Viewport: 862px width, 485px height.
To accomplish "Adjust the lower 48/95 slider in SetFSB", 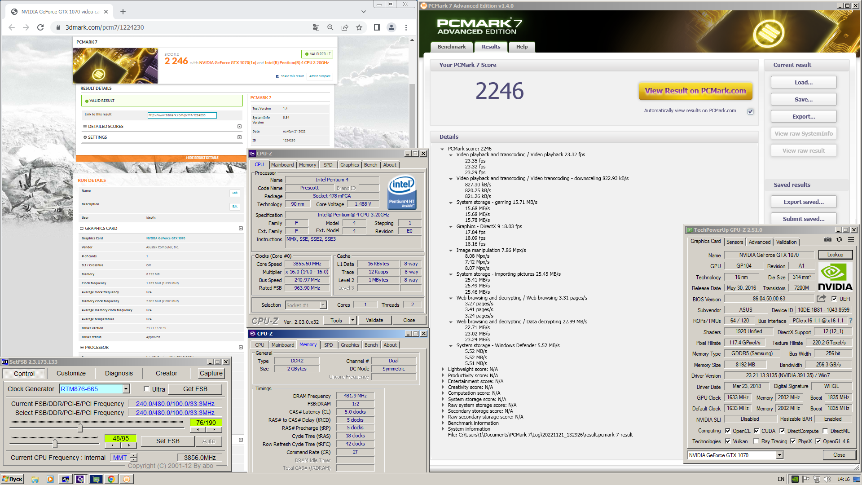I will pos(55,444).
